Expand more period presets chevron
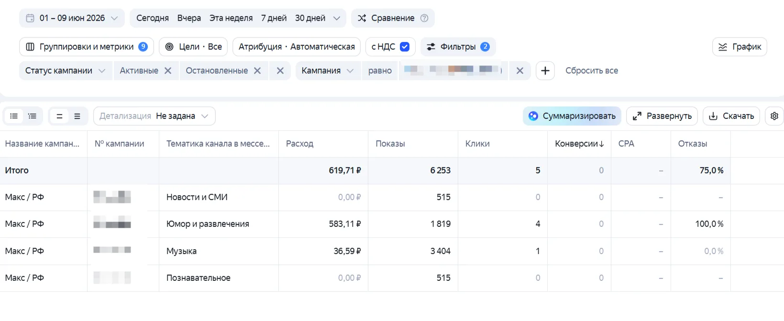Screen dimensions: 784x321 click(x=337, y=18)
